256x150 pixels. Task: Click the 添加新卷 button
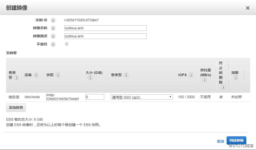click(16, 108)
